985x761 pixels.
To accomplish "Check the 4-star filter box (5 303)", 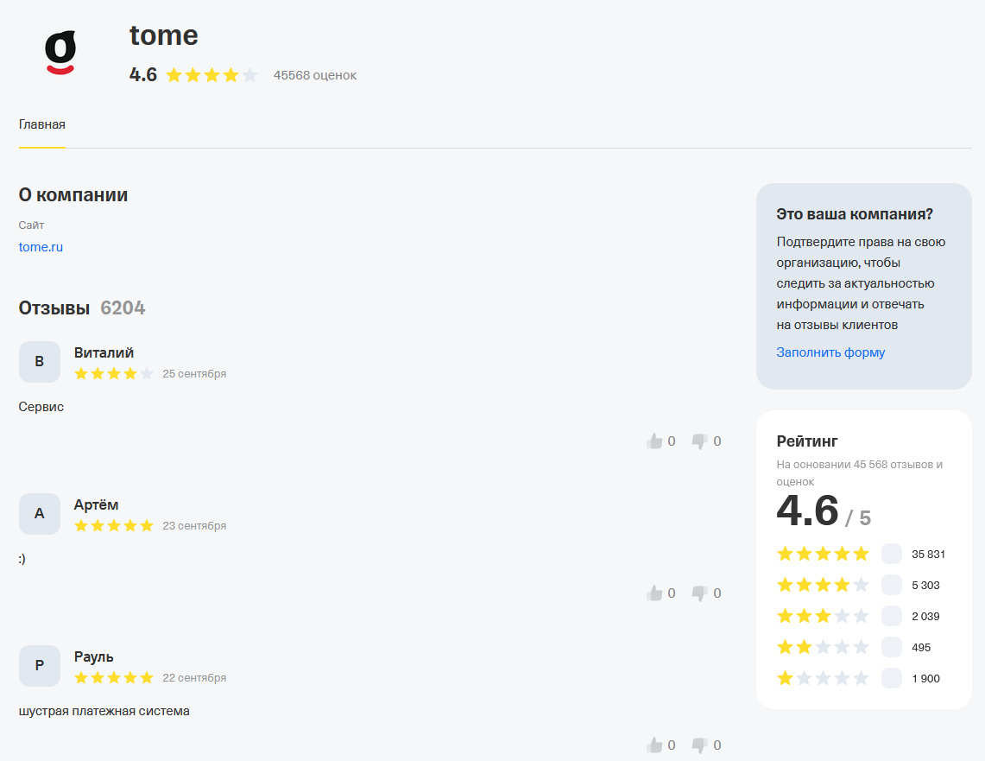I will coord(891,585).
